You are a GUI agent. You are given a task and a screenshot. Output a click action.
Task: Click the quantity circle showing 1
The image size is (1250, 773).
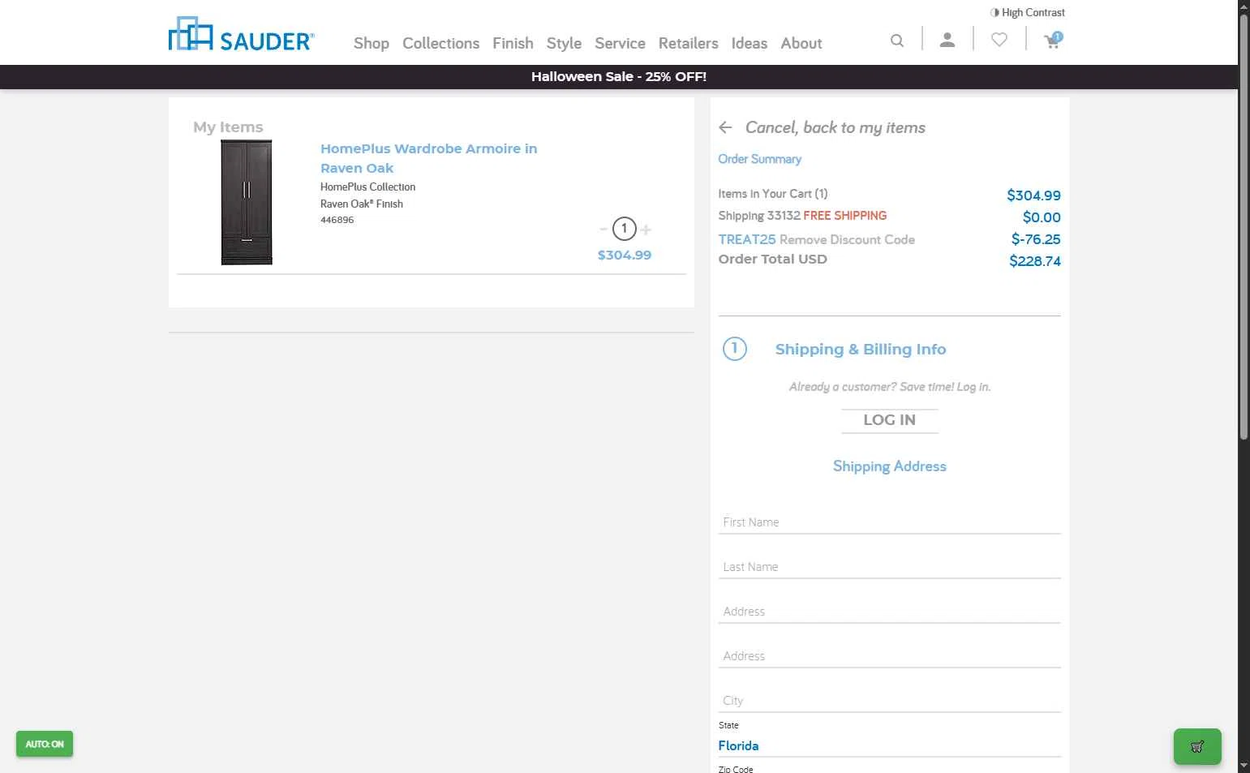[x=624, y=229]
